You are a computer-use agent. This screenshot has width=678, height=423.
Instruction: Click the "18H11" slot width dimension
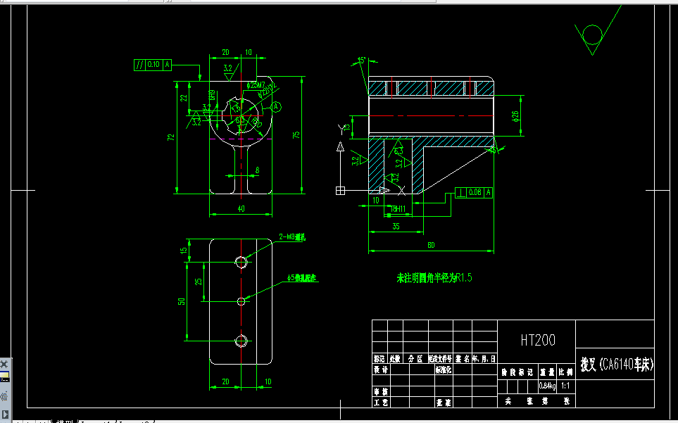click(398, 209)
